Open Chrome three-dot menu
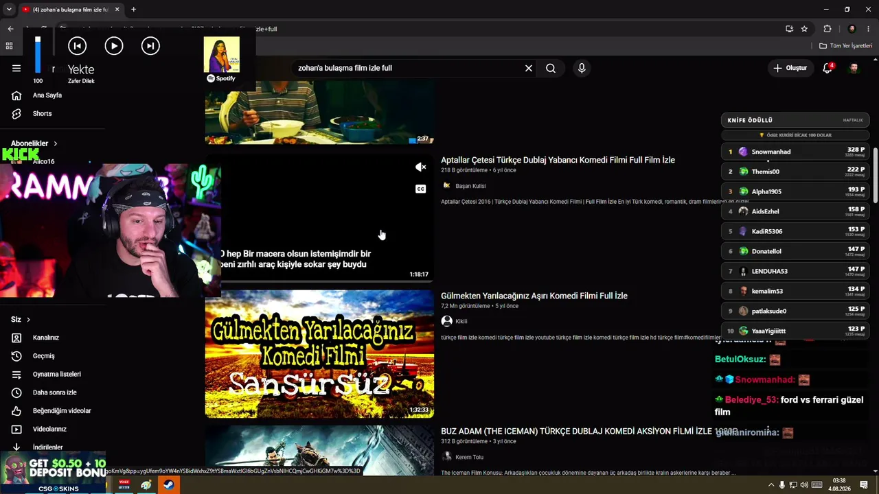 (x=869, y=29)
